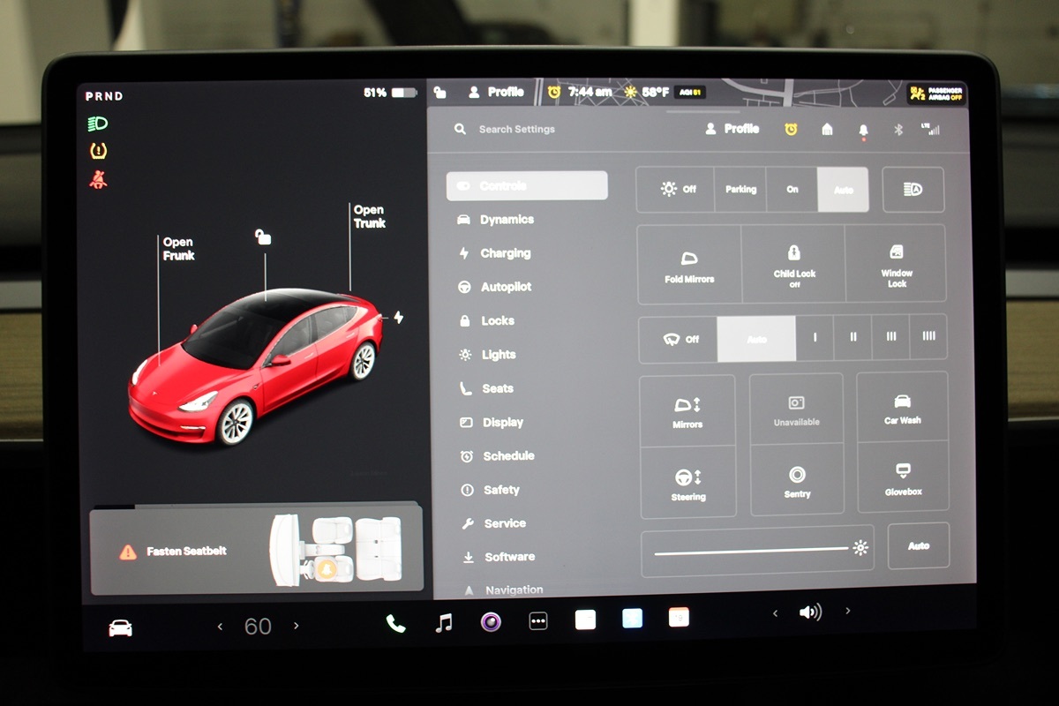Tap the Bluetooth icon in settings header

click(898, 129)
